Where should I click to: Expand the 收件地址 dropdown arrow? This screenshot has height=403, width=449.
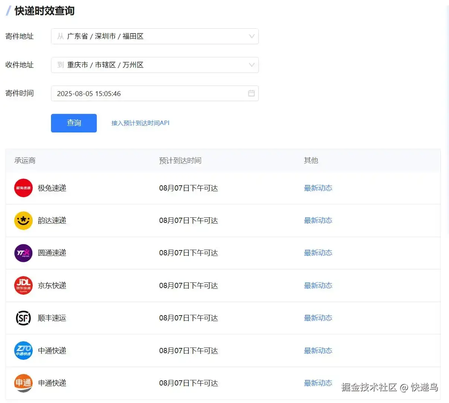pyautogui.click(x=252, y=65)
